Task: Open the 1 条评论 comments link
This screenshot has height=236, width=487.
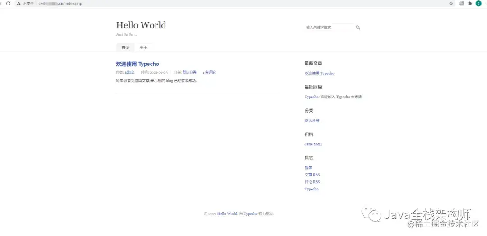Action: (x=209, y=72)
